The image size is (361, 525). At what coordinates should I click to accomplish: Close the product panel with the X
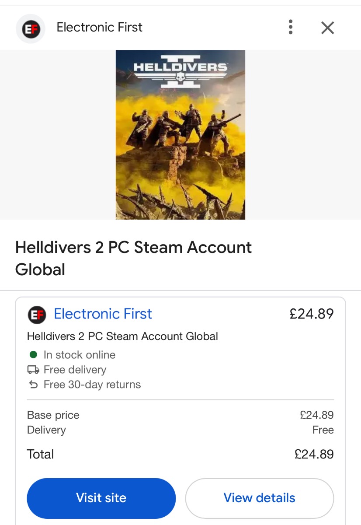tap(327, 28)
